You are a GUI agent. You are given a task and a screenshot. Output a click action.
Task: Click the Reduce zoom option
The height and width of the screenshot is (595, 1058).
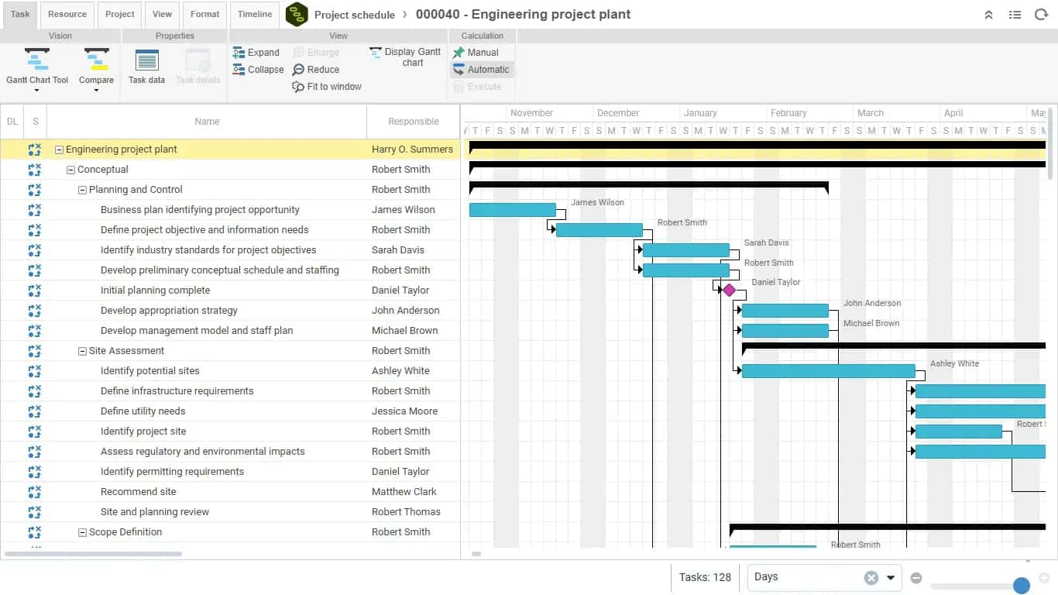tap(316, 70)
